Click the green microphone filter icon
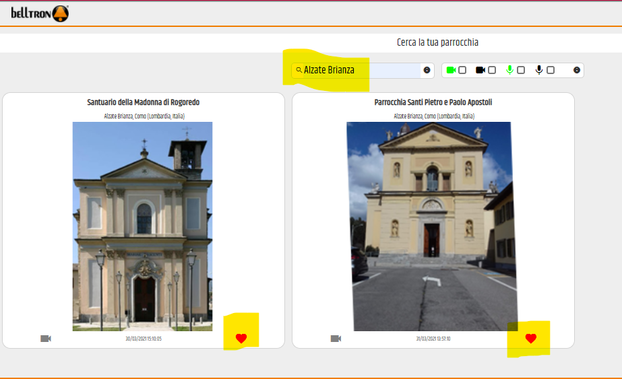 [509, 70]
